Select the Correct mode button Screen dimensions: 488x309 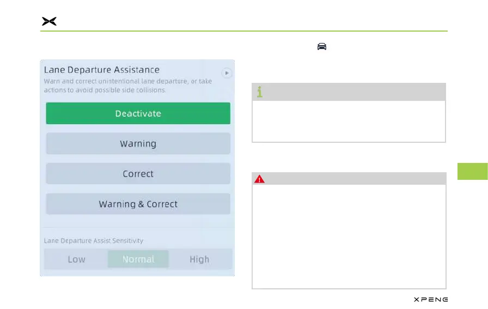pyautogui.click(x=138, y=173)
